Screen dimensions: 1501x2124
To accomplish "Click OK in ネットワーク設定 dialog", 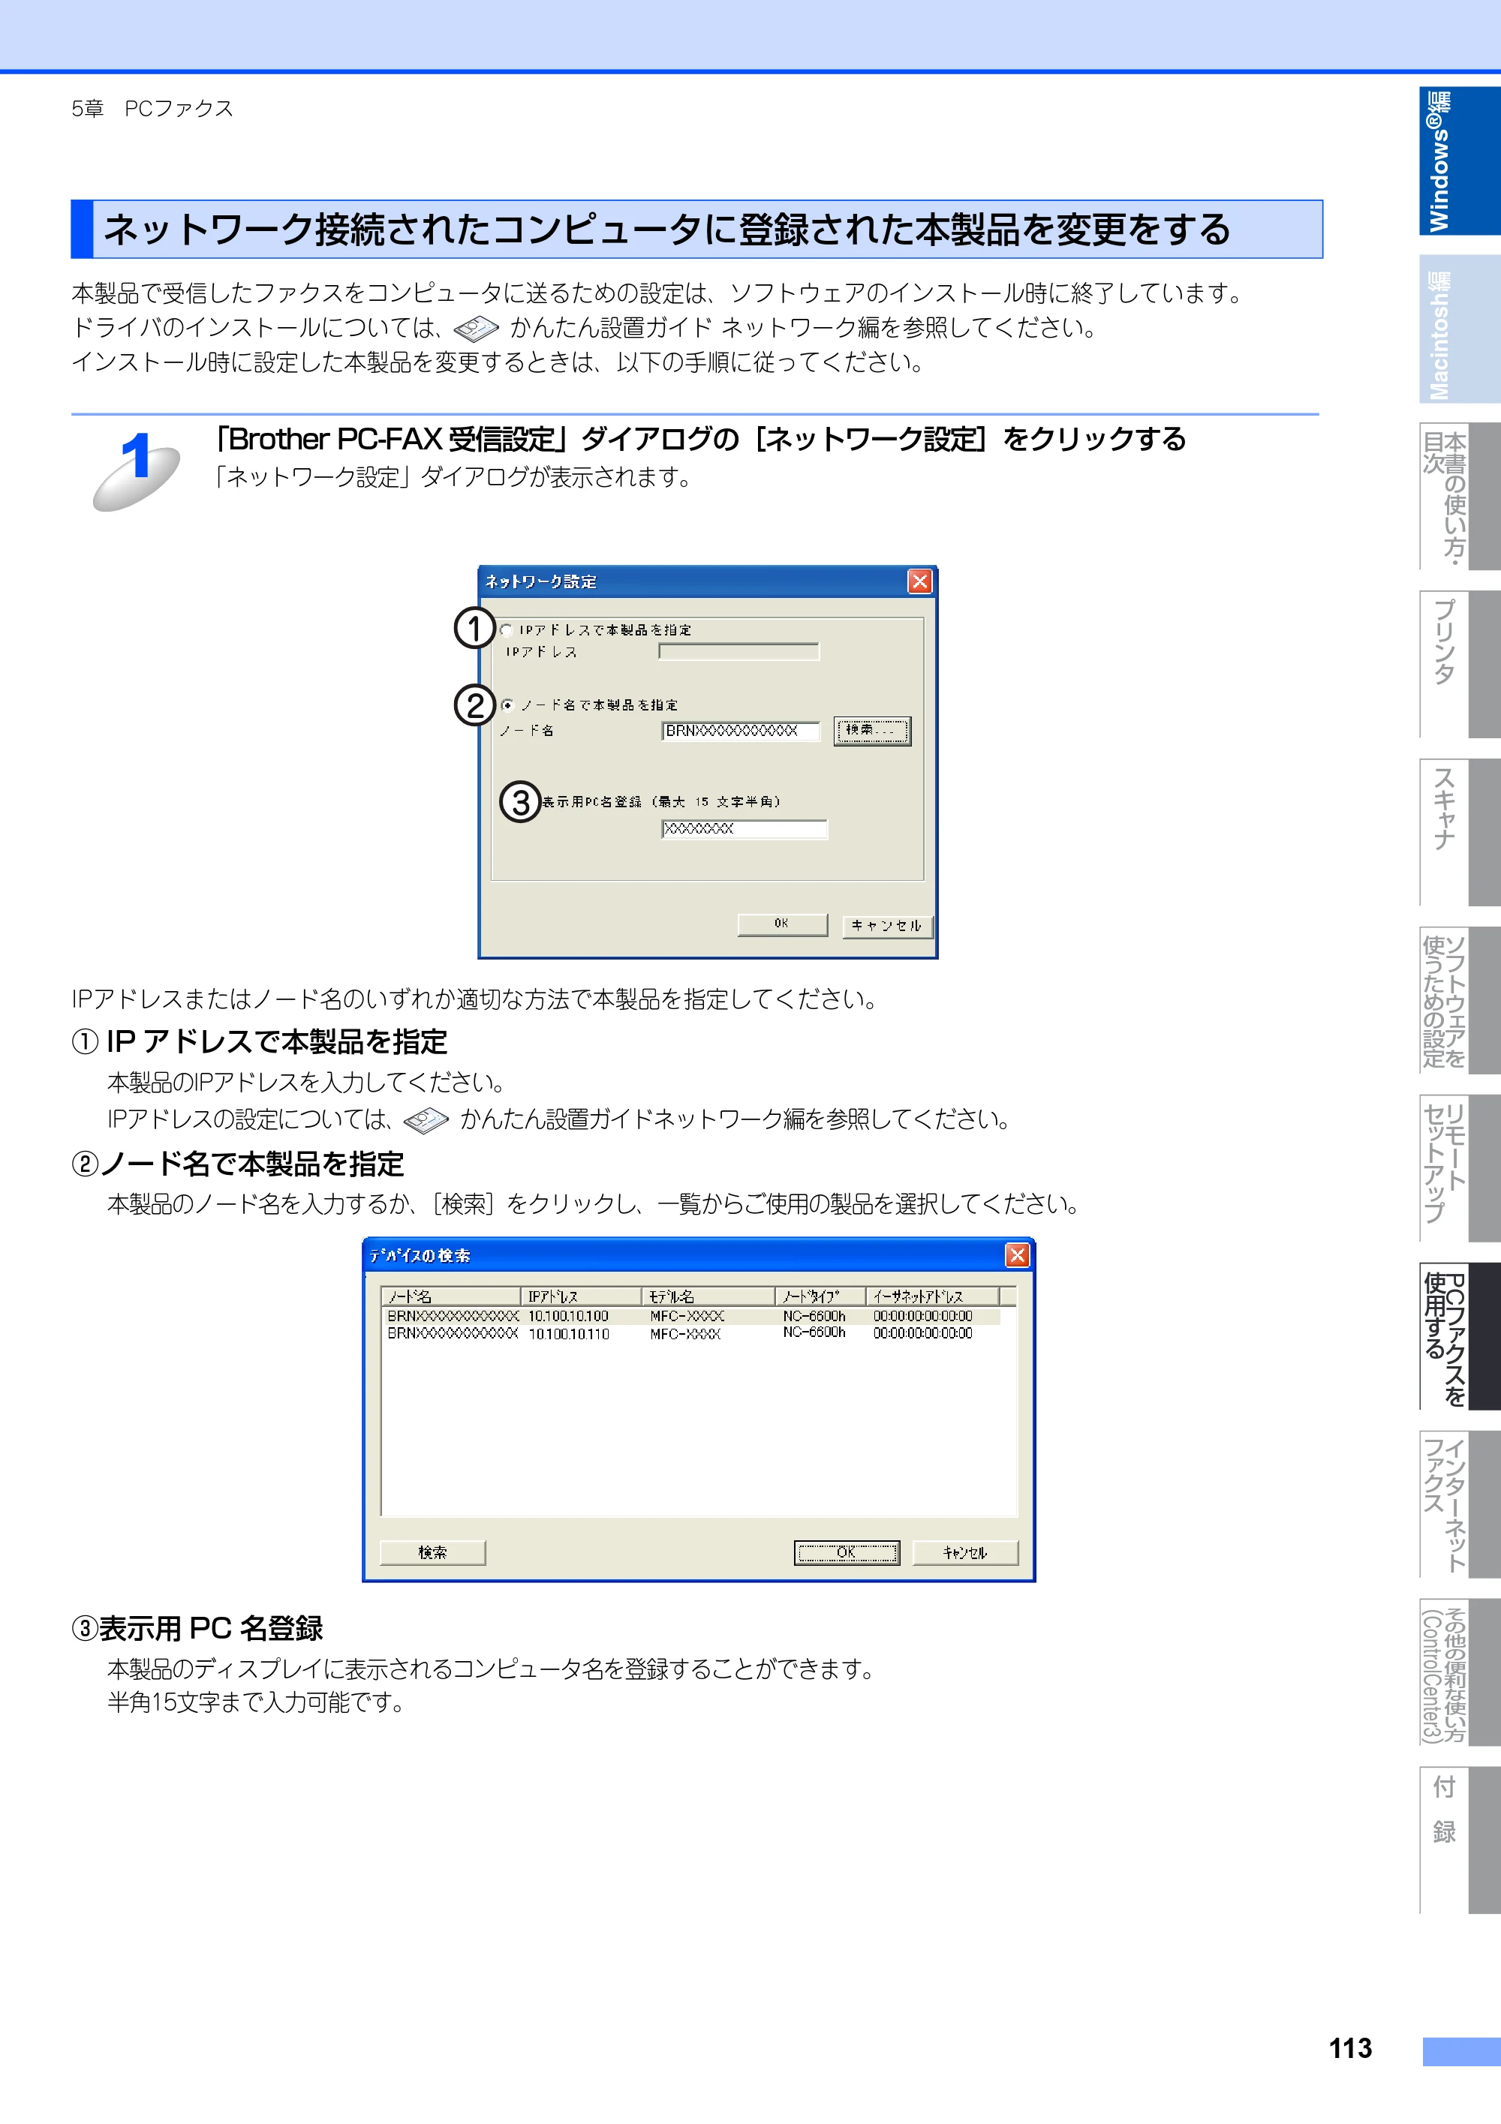I will [782, 924].
